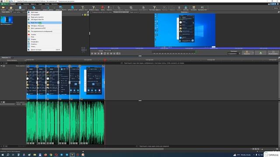Click the help question mark icon
The image size is (280, 157).
278,4
